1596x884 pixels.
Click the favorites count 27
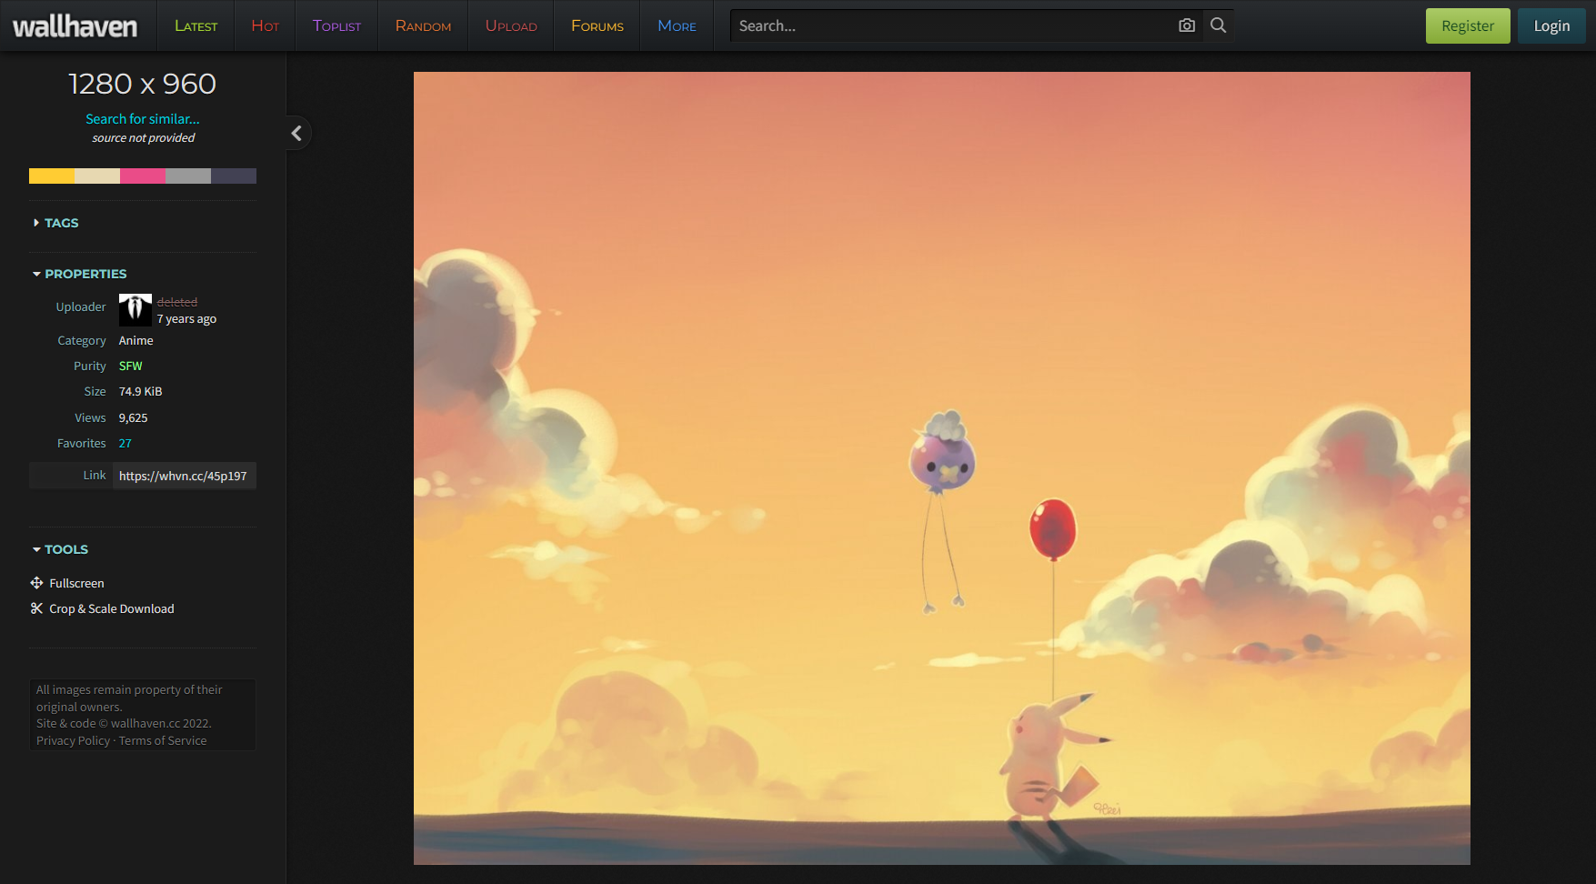coord(125,443)
